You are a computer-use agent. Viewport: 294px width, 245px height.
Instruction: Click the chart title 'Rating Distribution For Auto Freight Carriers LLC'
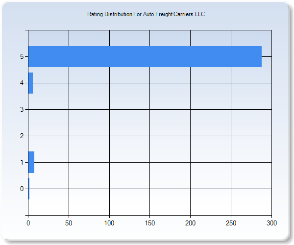[x=146, y=14]
